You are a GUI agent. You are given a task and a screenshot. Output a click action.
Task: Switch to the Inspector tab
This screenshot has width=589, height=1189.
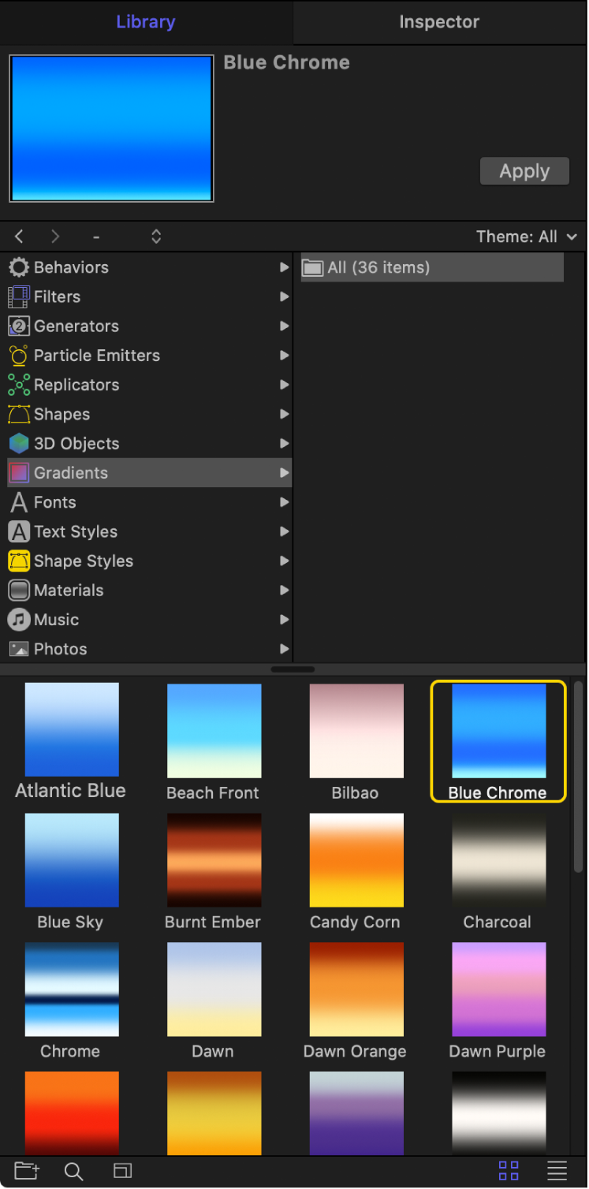(439, 22)
